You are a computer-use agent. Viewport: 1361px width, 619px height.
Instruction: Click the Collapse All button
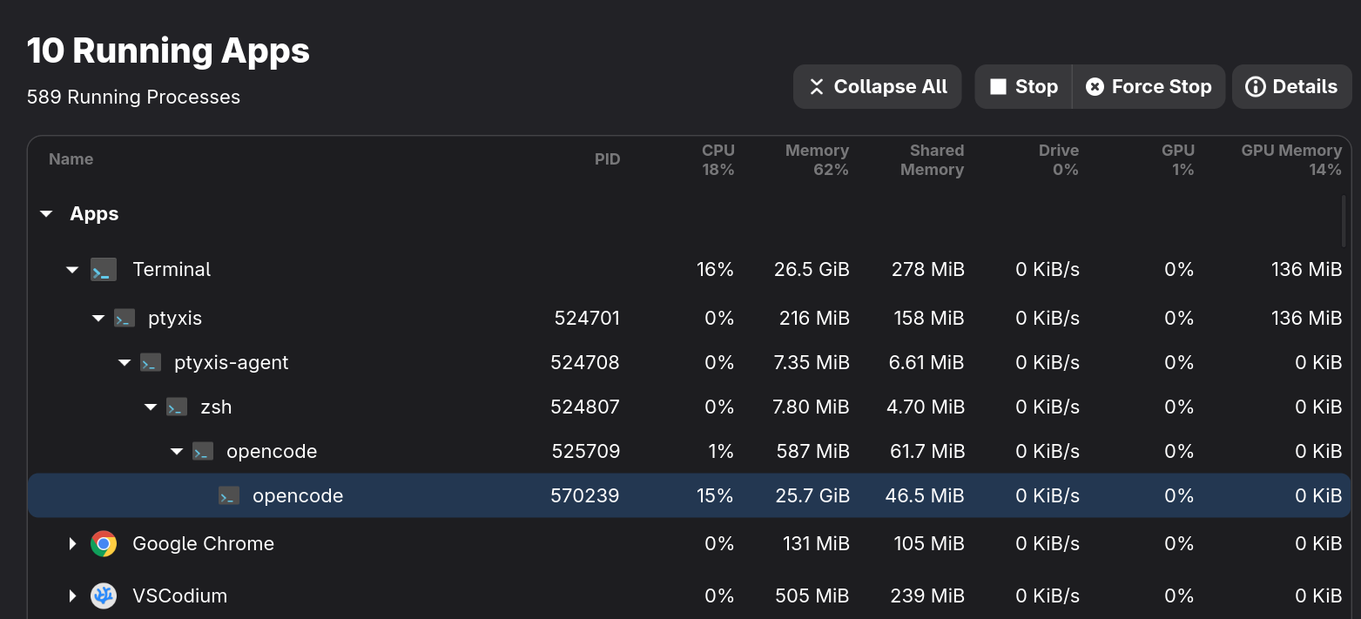pos(878,87)
